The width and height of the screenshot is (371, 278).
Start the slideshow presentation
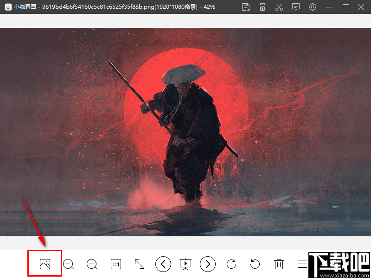click(x=185, y=264)
